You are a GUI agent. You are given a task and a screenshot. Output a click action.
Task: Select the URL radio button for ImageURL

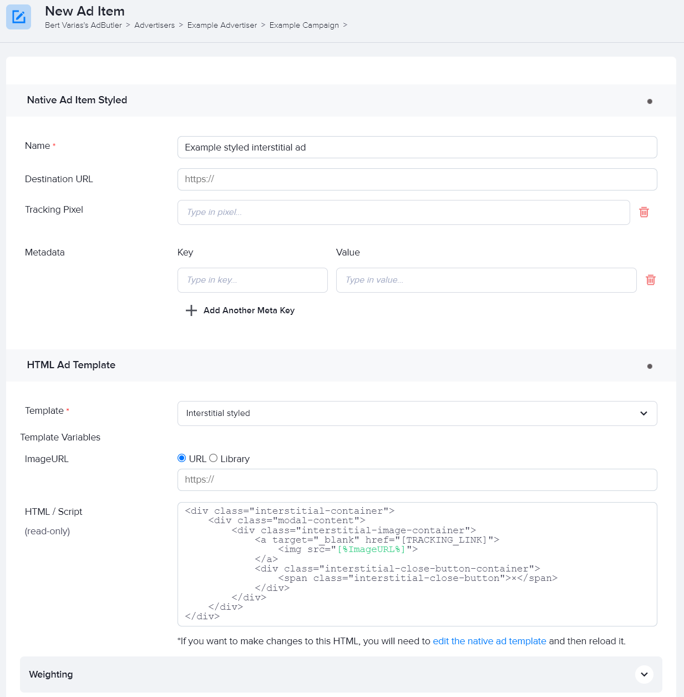tap(181, 458)
